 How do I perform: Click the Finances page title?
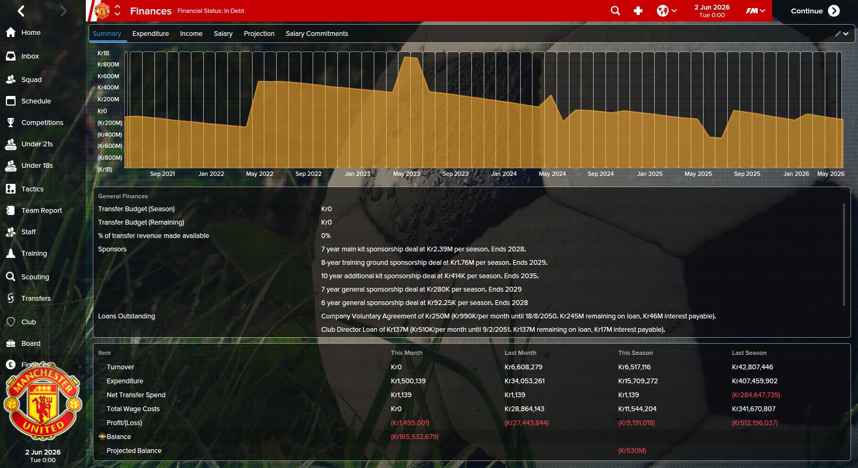tap(151, 11)
